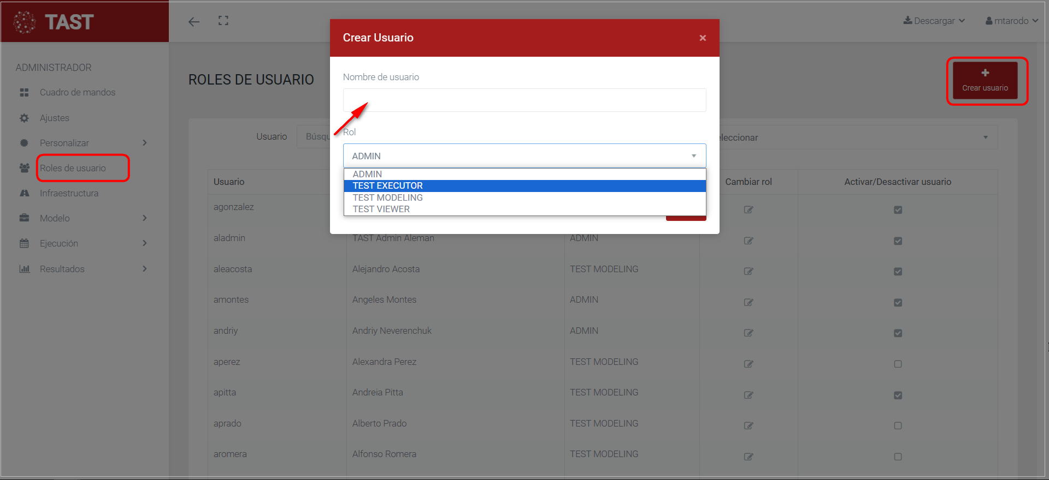Choose TEST VIEWER role option
The width and height of the screenshot is (1049, 480).
click(x=381, y=209)
